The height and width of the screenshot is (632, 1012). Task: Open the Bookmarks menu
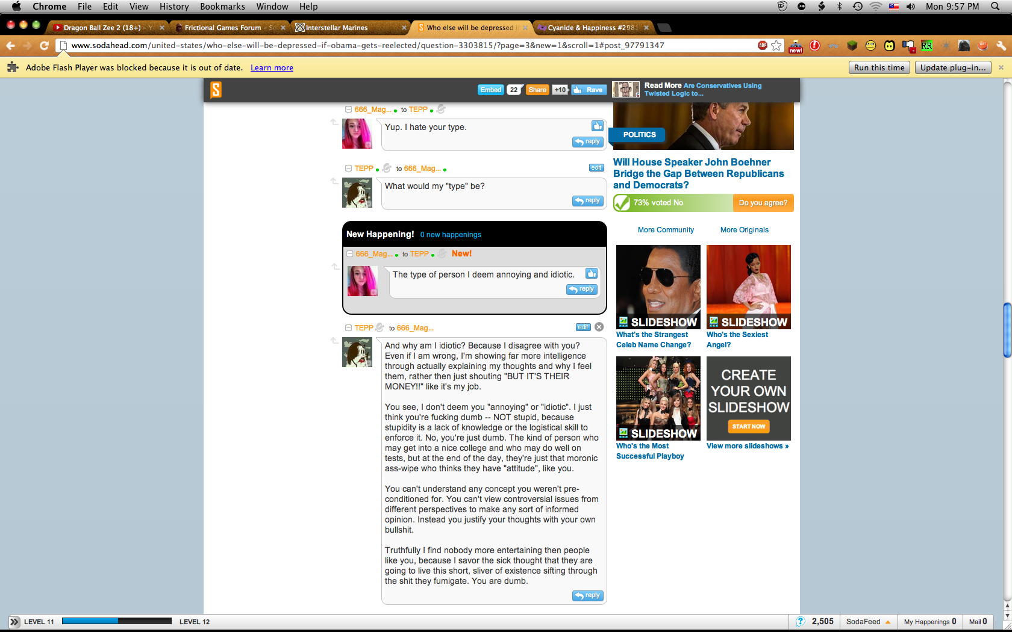click(x=222, y=7)
